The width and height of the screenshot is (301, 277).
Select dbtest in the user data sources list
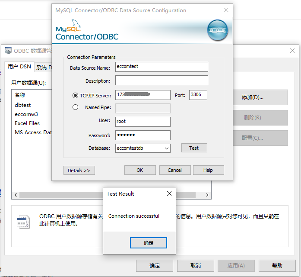(x=22, y=105)
